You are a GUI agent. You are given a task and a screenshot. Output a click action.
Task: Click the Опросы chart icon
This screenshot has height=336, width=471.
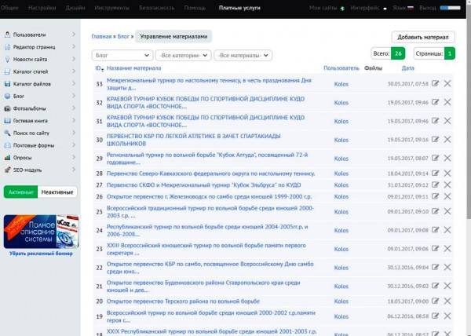8,158
